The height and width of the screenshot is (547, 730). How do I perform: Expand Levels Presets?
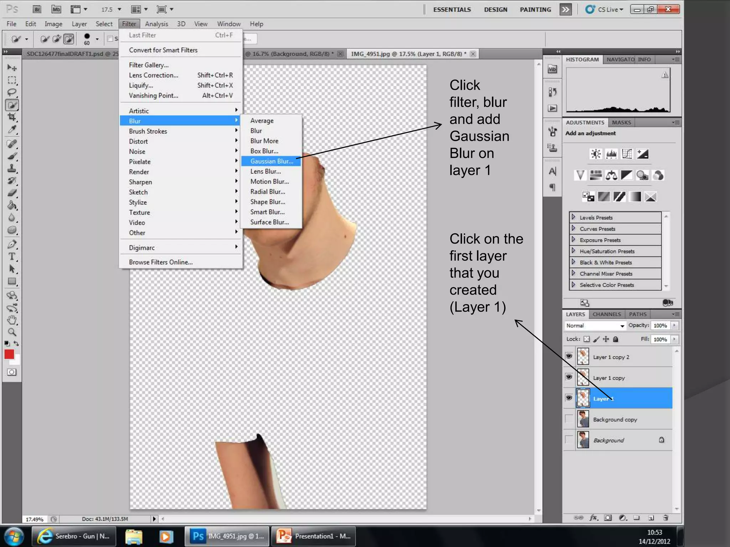click(x=574, y=217)
